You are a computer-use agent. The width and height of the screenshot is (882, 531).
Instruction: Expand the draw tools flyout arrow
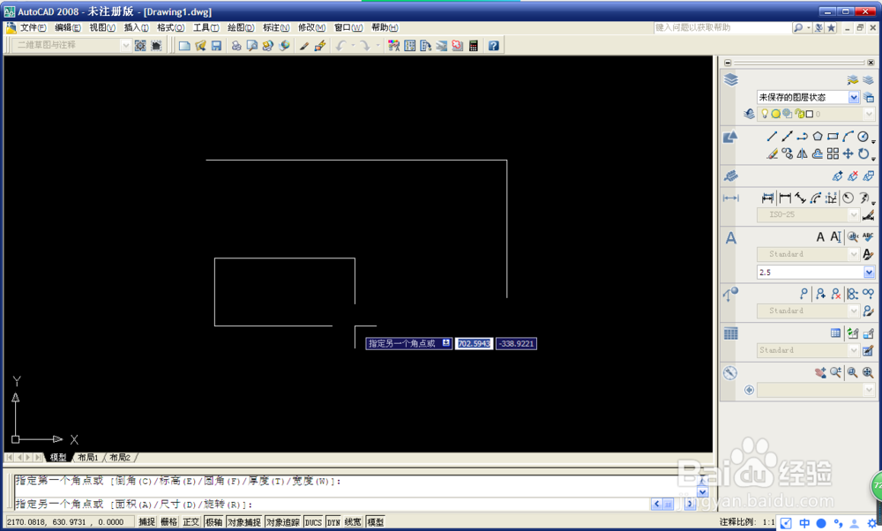coord(873,141)
